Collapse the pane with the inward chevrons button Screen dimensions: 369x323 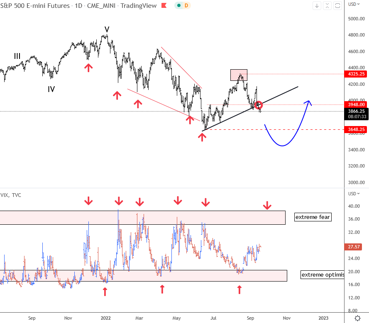327,6
